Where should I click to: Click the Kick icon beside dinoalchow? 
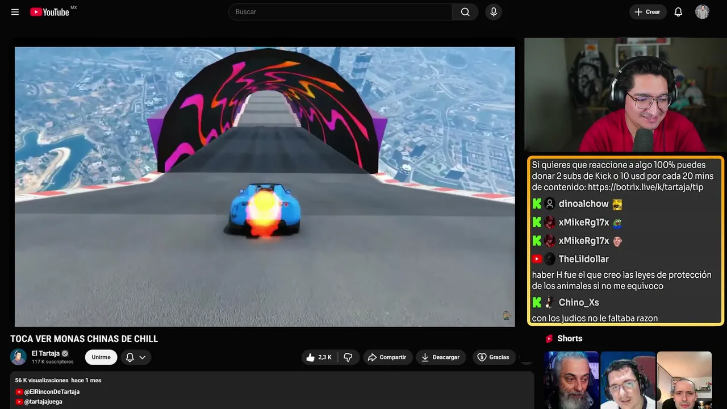(537, 204)
